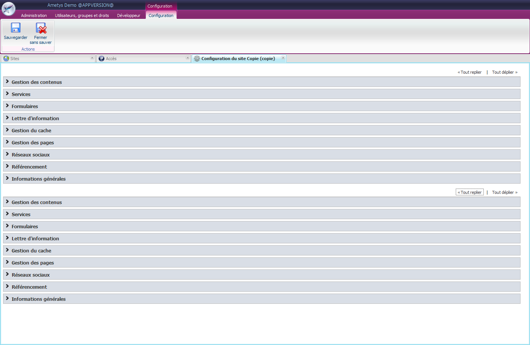Click the Sauvegarder save icon
The width and height of the screenshot is (530, 345).
[x=16, y=28]
